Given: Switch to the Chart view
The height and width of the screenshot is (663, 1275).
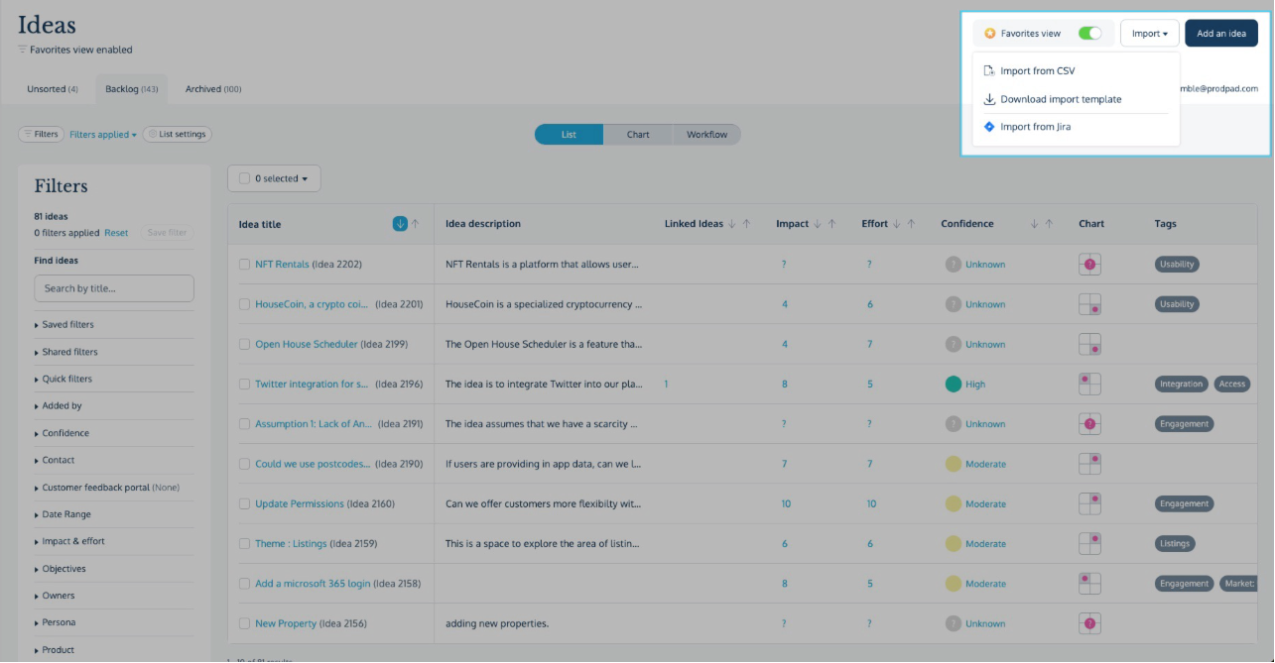Looking at the screenshot, I should click(x=638, y=135).
